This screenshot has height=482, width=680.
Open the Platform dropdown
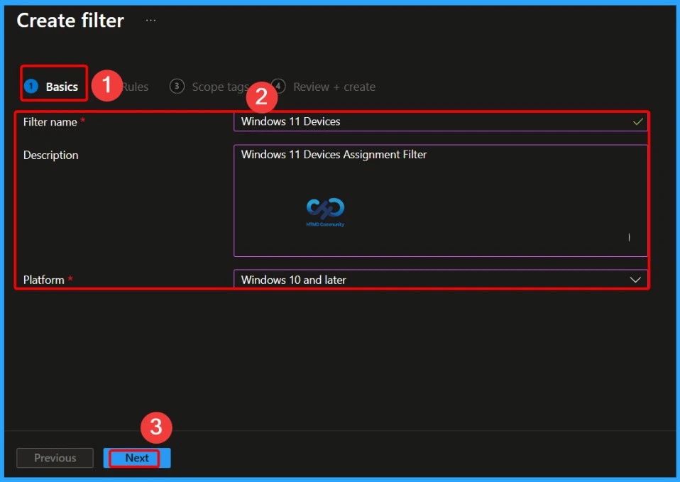(440, 279)
